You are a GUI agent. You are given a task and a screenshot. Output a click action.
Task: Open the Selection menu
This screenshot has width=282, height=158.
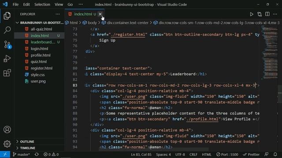(x=42, y=4)
